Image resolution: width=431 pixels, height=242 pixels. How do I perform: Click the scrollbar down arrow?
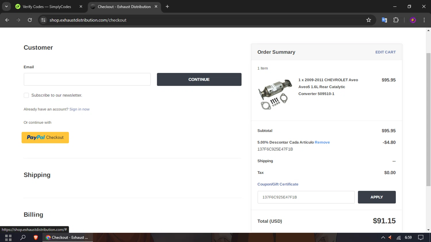[428, 230]
